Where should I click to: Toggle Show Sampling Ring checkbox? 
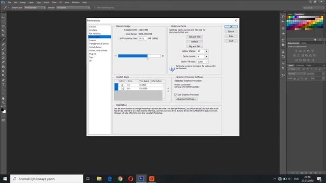pos(95,8)
